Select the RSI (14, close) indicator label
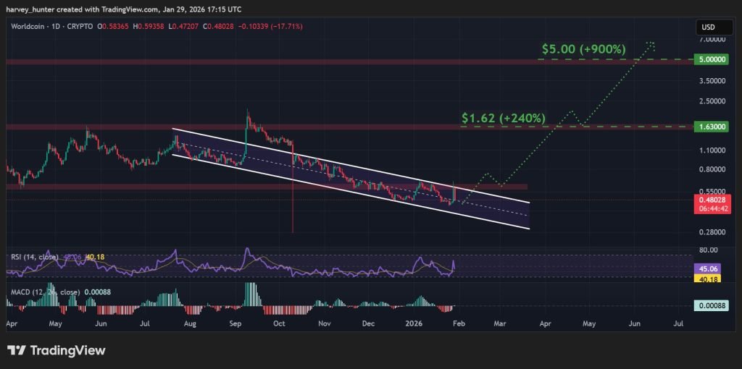 pyautogui.click(x=35, y=256)
